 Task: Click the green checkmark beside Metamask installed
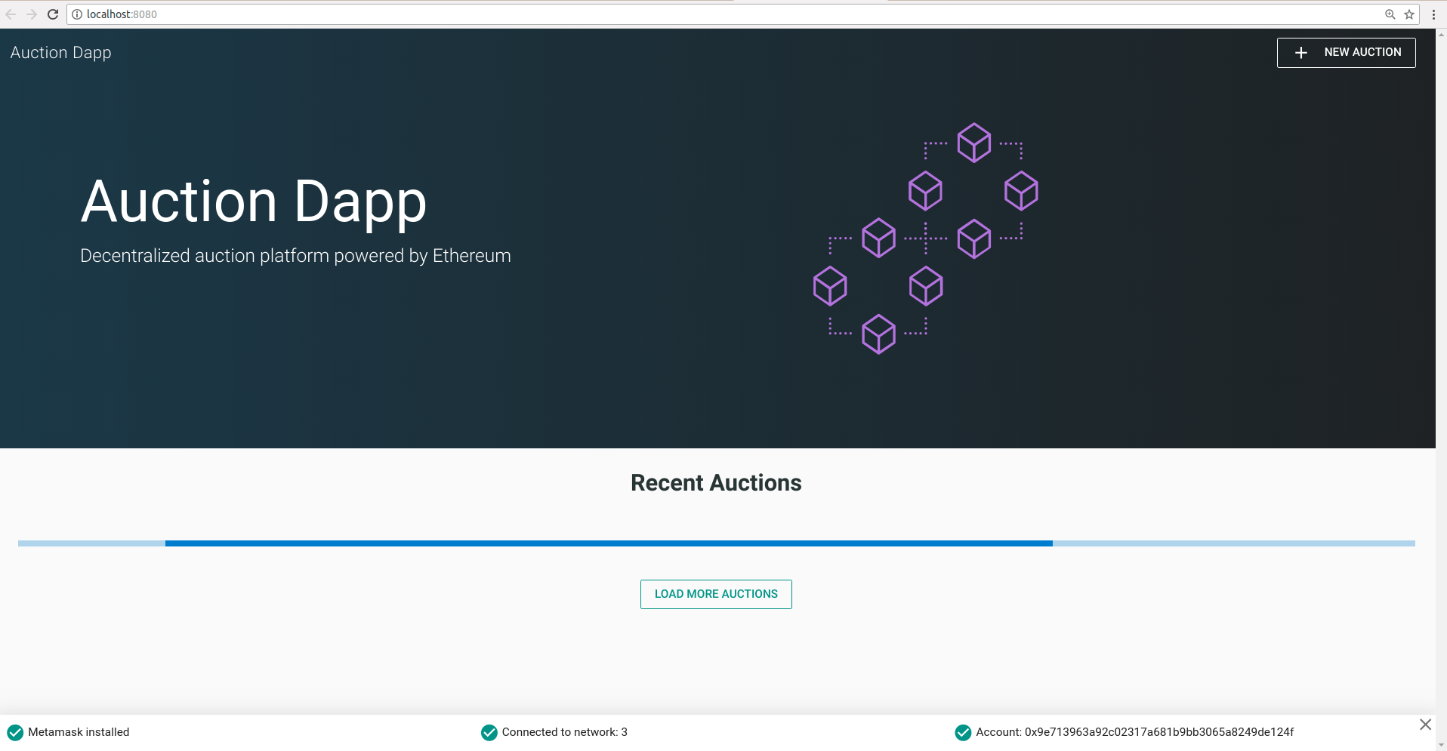pos(16,731)
